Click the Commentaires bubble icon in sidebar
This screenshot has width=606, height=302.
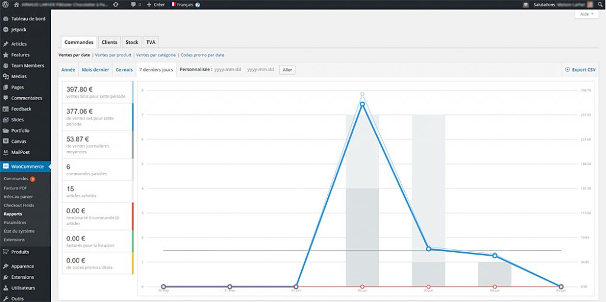5,98
